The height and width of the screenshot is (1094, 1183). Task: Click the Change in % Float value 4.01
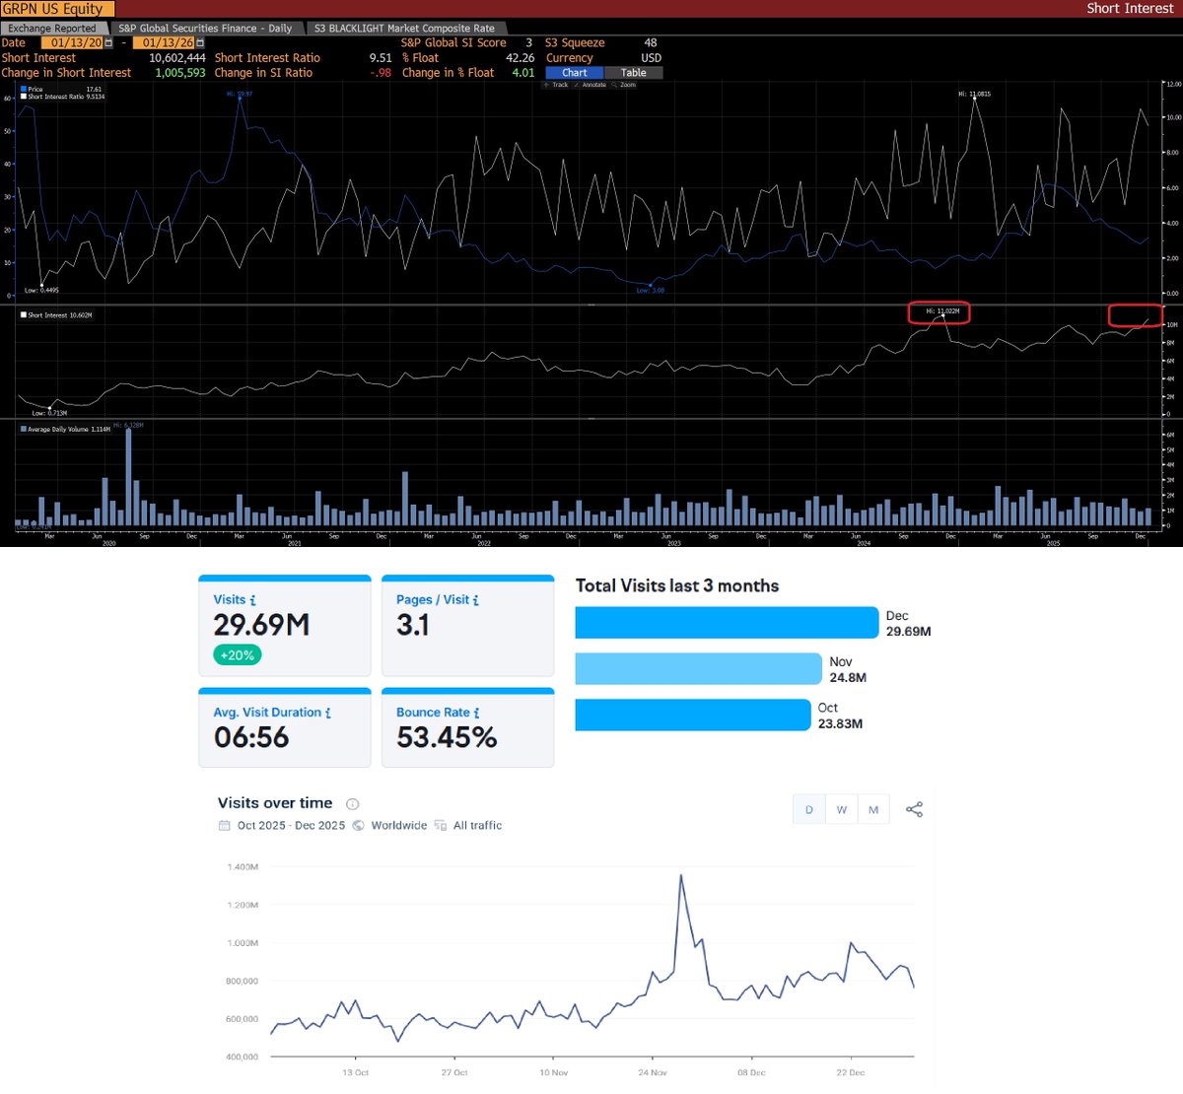pyautogui.click(x=523, y=73)
